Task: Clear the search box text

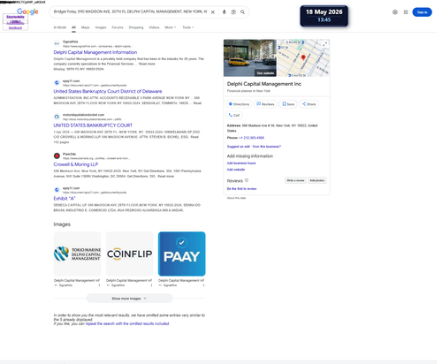Action: (213, 12)
